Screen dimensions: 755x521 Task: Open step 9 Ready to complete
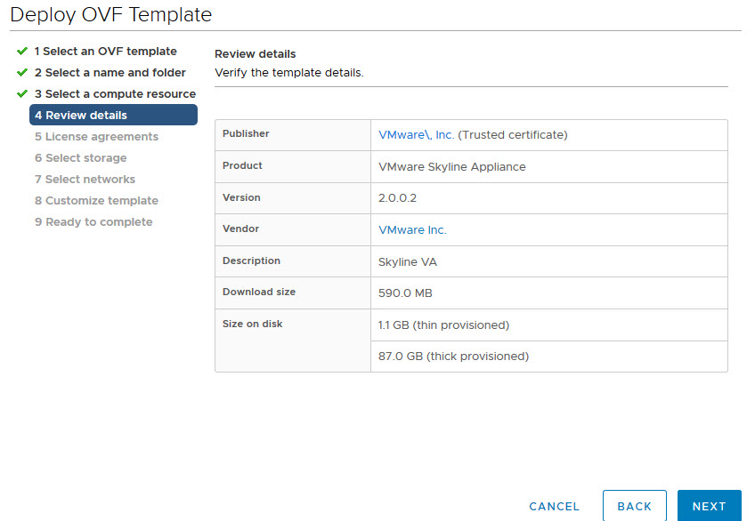93,222
